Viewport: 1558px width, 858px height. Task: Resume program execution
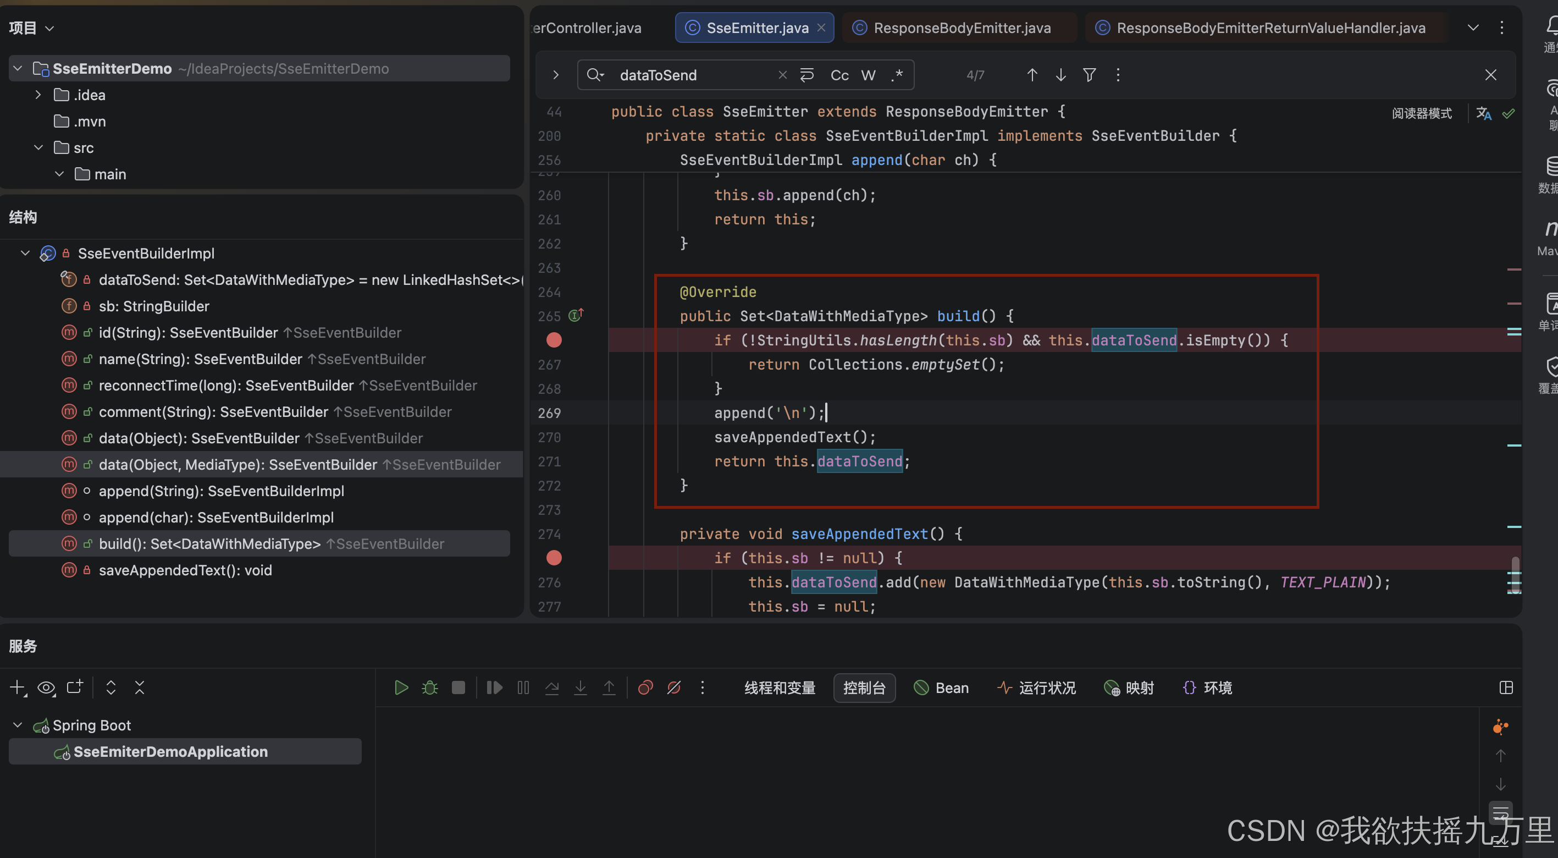click(x=494, y=687)
